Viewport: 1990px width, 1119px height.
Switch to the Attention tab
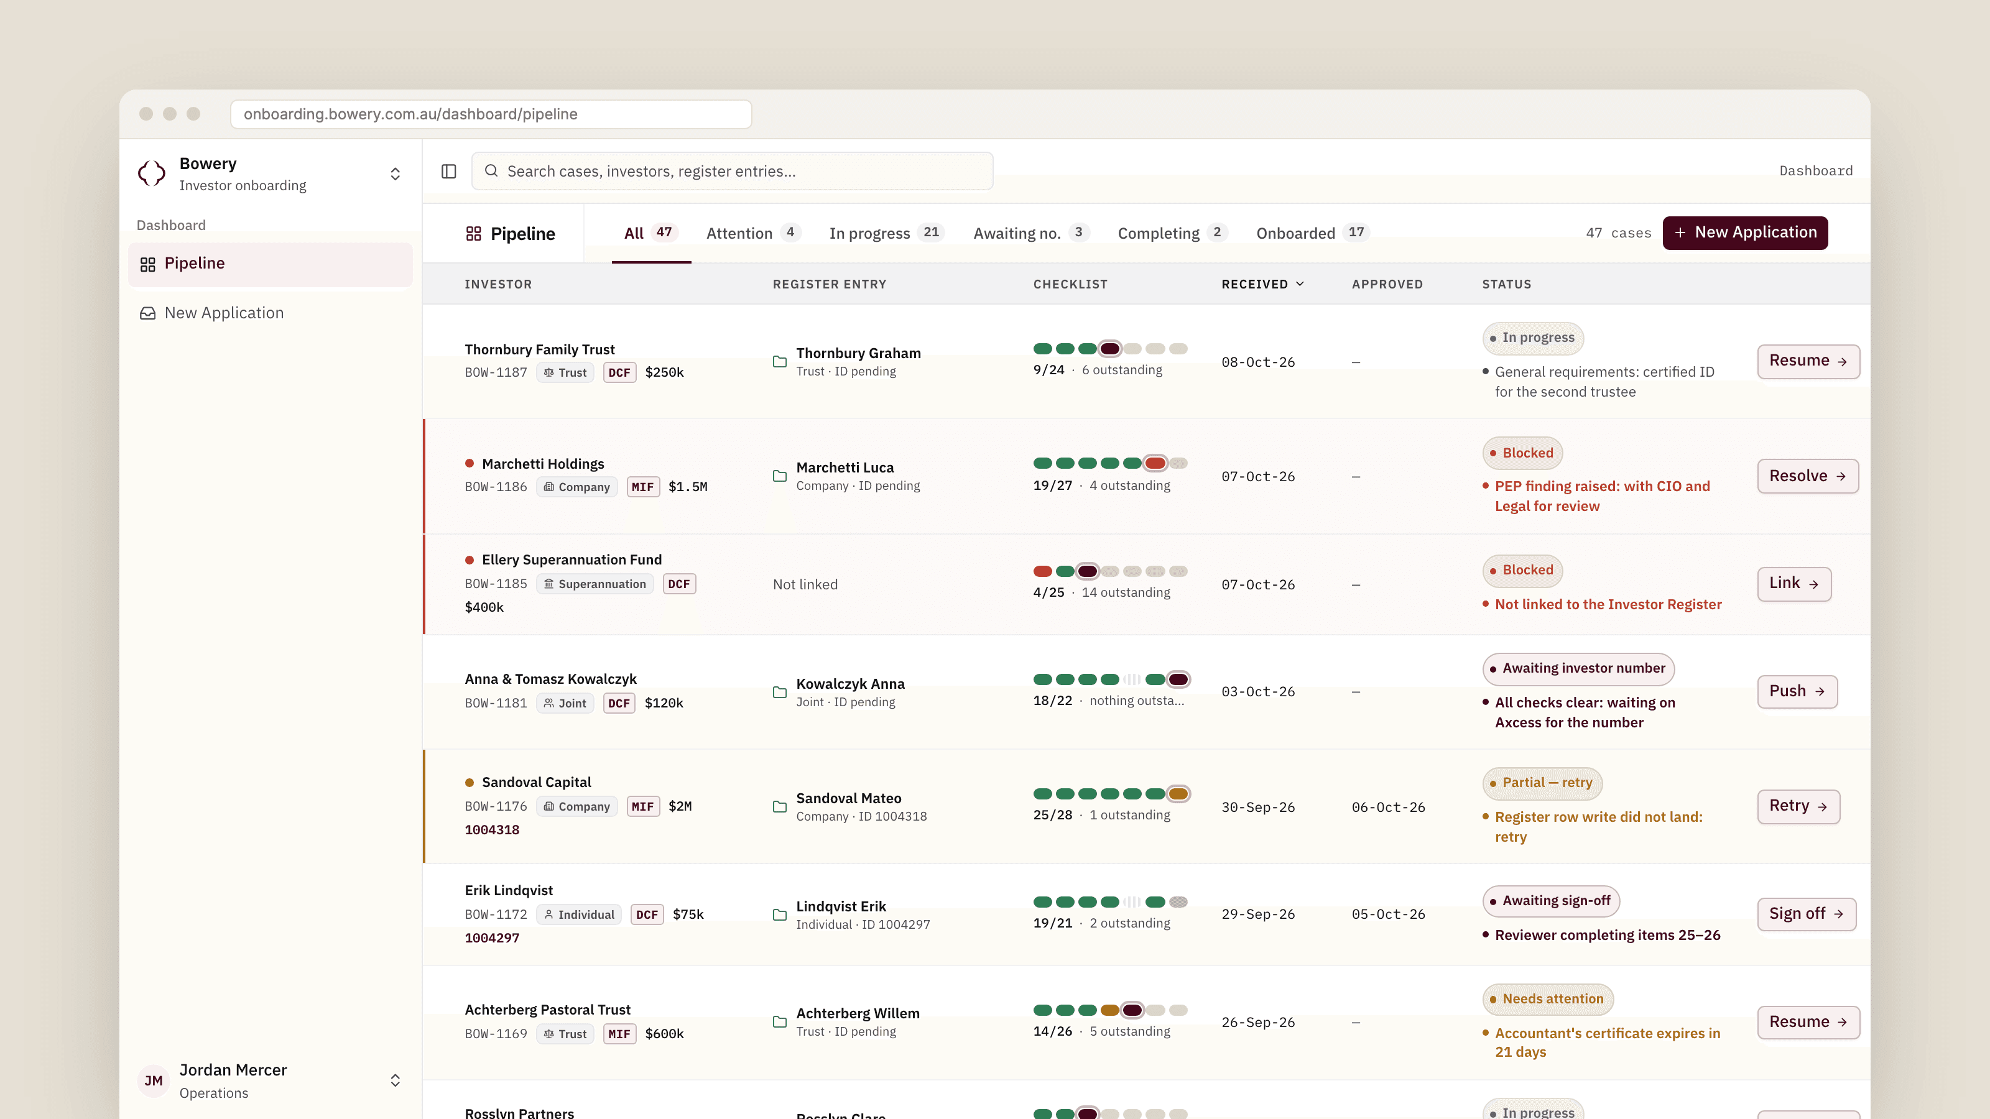tap(753, 233)
